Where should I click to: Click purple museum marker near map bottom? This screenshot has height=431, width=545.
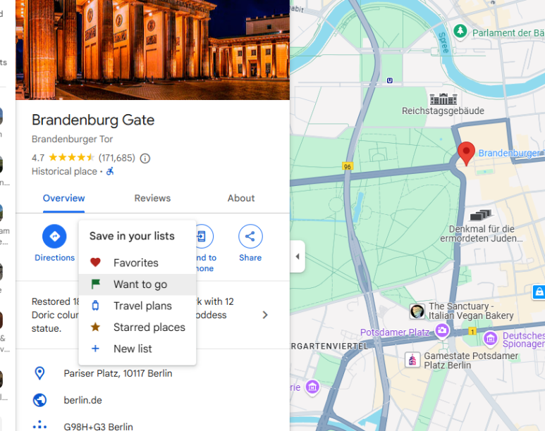[312, 387]
